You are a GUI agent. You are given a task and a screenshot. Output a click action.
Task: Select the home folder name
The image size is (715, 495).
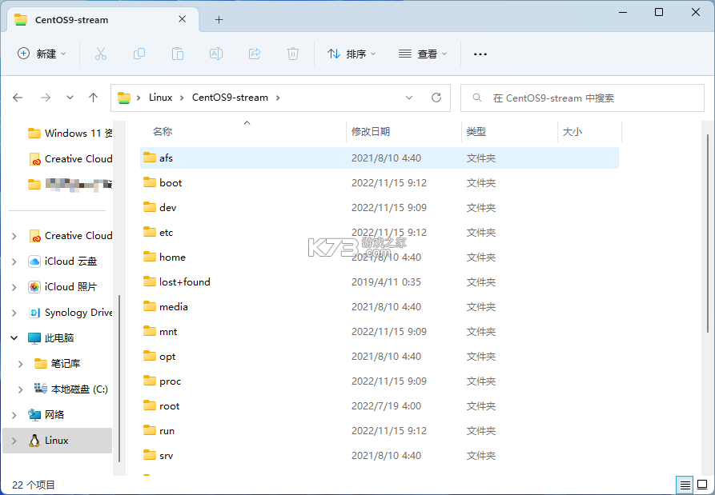[172, 257]
